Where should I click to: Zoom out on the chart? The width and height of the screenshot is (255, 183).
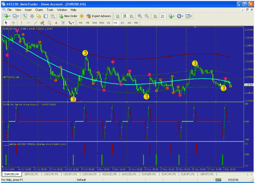coord(147,16)
